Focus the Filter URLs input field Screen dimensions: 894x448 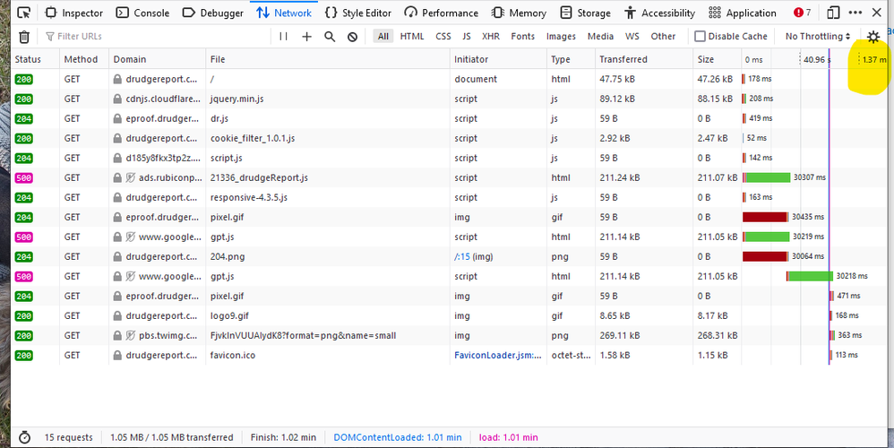pyautogui.click(x=155, y=37)
